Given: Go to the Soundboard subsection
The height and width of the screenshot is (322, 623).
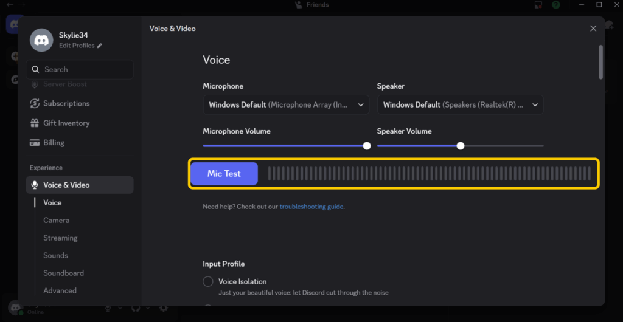Looking at the screenshot, I should coord(63,273).
